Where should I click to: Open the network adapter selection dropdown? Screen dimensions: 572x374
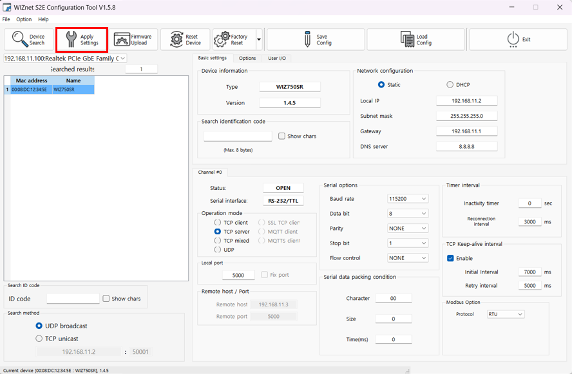(122, 59)
